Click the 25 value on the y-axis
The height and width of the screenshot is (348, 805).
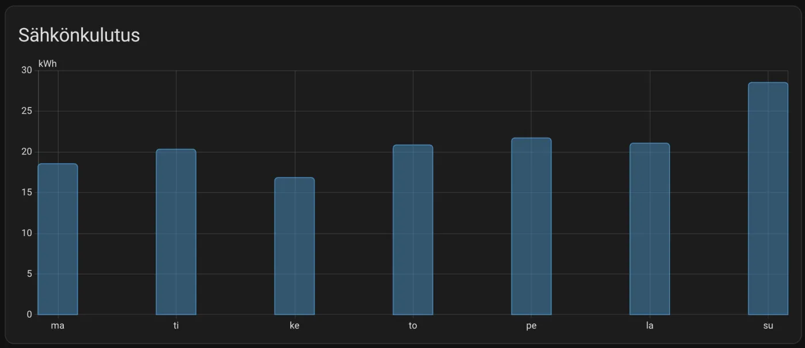pyautogui.click(x=26, y=111)
